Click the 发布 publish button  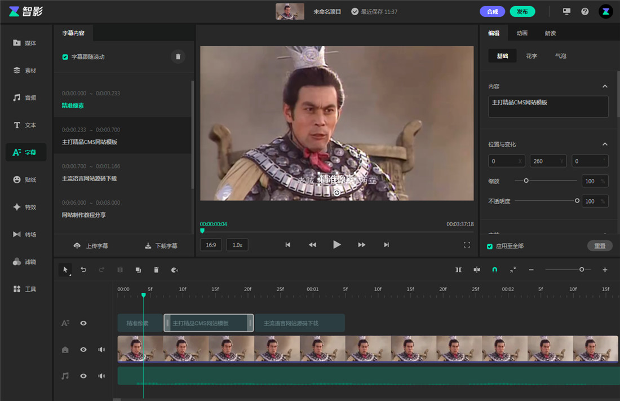tap(522, 11)
